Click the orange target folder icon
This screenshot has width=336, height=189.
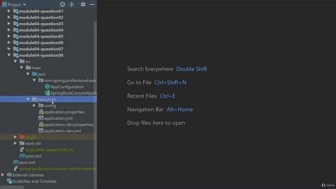click(x=22, y=137)
